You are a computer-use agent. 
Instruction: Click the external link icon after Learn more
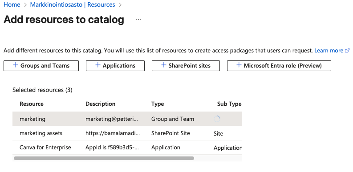pyautogui.click(x=347, y=51)
